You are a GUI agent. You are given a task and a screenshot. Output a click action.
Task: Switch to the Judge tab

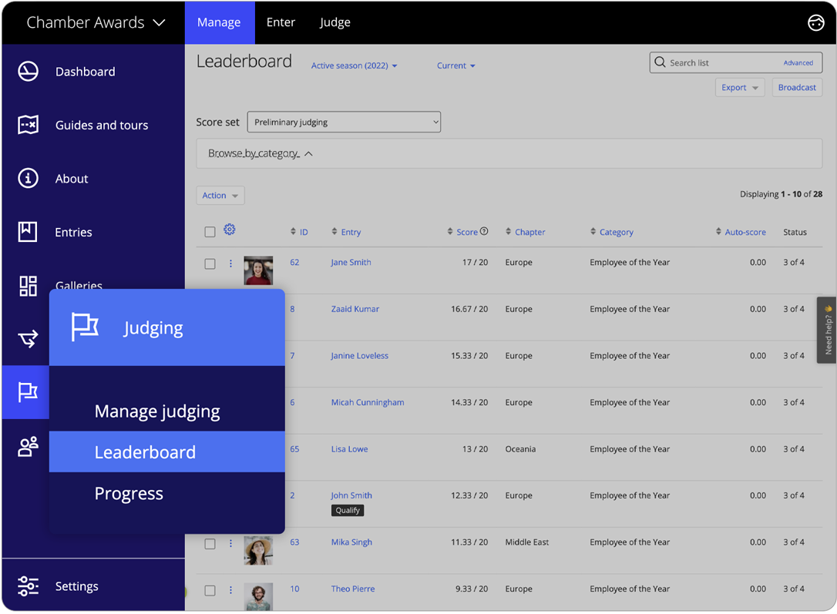[x=334, y=22]
